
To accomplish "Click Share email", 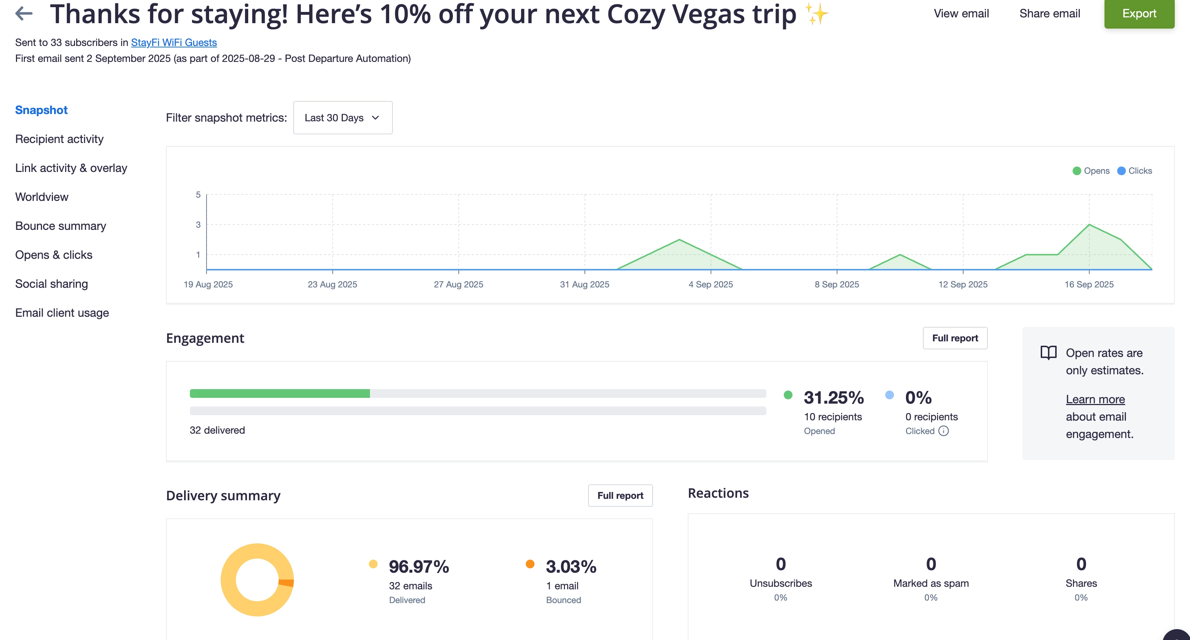I will 1049,13.
